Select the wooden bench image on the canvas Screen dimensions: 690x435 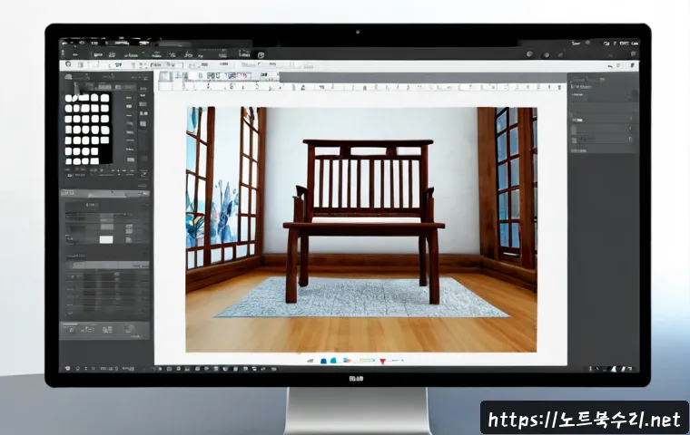point(360,229)
